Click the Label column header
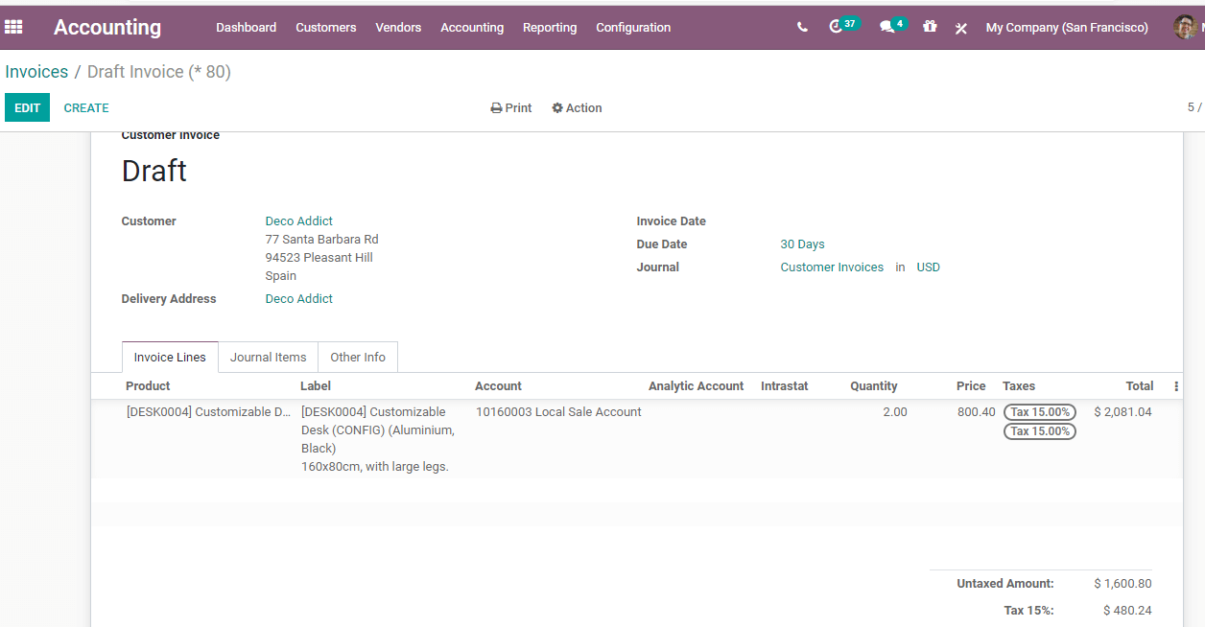The width and height of the screenshot is (1205, 627). 316,386
